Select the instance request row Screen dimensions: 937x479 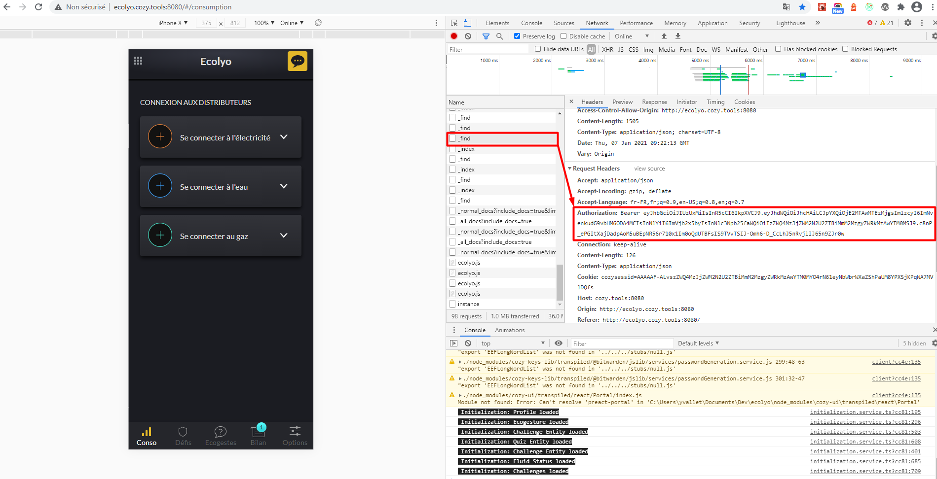click(502, 304)
